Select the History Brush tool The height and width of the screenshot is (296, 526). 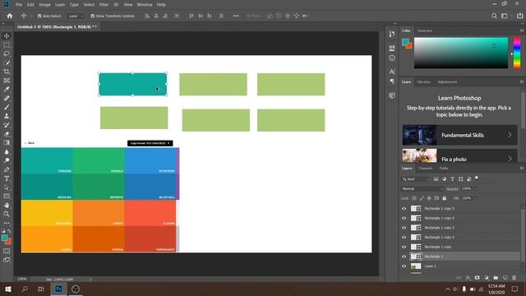tap(7, 125)
